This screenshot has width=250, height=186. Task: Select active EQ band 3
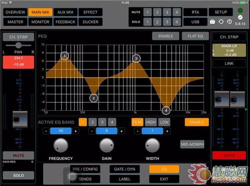102,122
